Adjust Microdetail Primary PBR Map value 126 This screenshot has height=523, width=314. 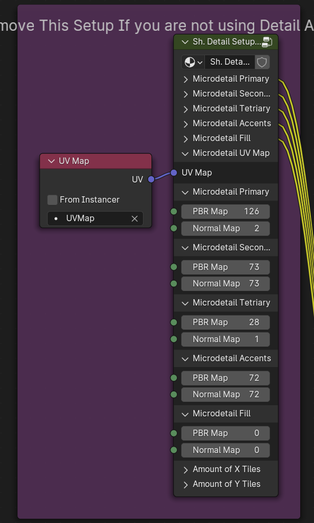pos(226,212)
